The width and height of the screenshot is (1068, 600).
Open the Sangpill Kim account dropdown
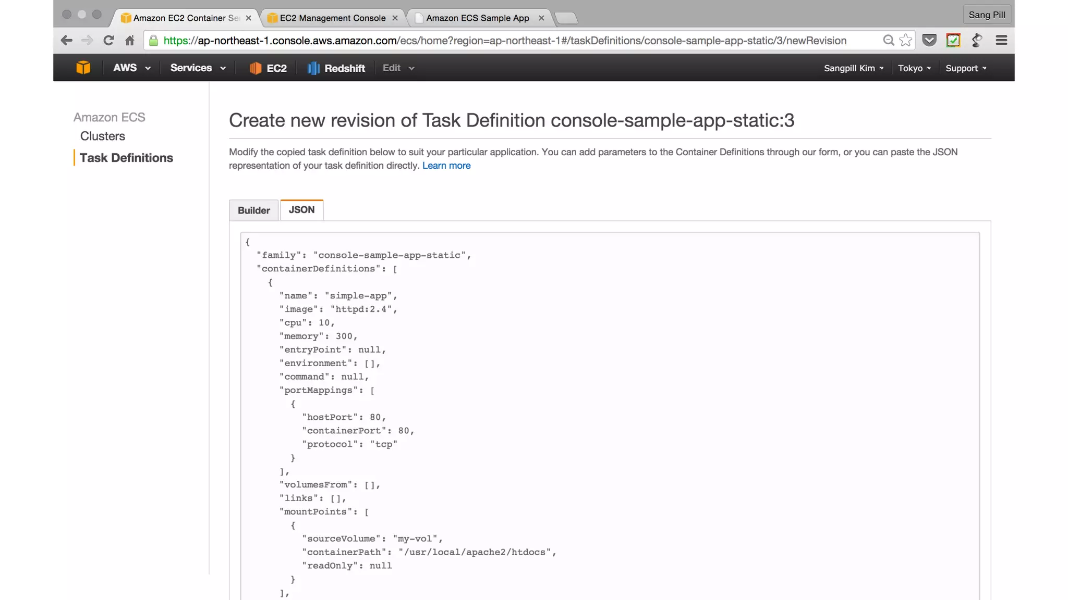(853, 68)
